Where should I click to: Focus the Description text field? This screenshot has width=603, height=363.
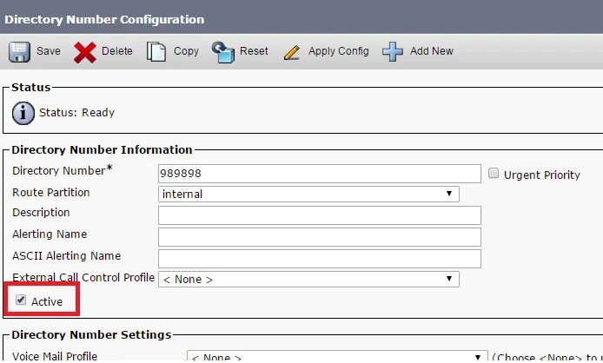tap(320, 215)
